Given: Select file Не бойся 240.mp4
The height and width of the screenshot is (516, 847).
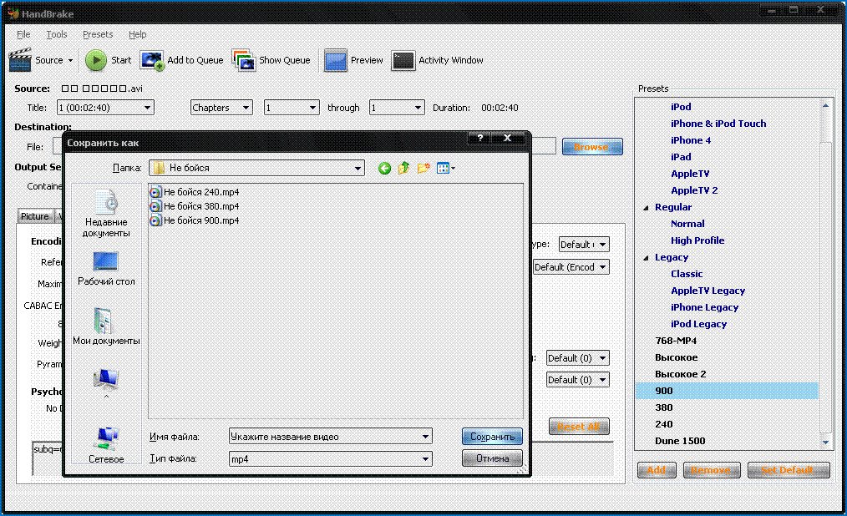Looking at the screenshot, I should coord(195,191).
